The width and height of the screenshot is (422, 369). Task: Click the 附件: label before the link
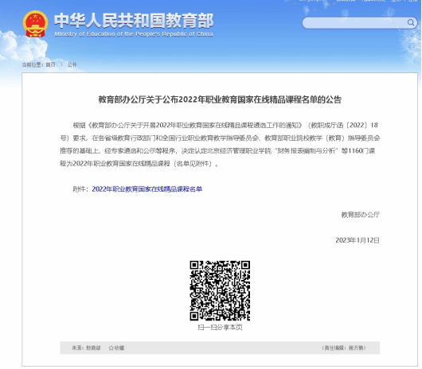[x=80, y=189]
